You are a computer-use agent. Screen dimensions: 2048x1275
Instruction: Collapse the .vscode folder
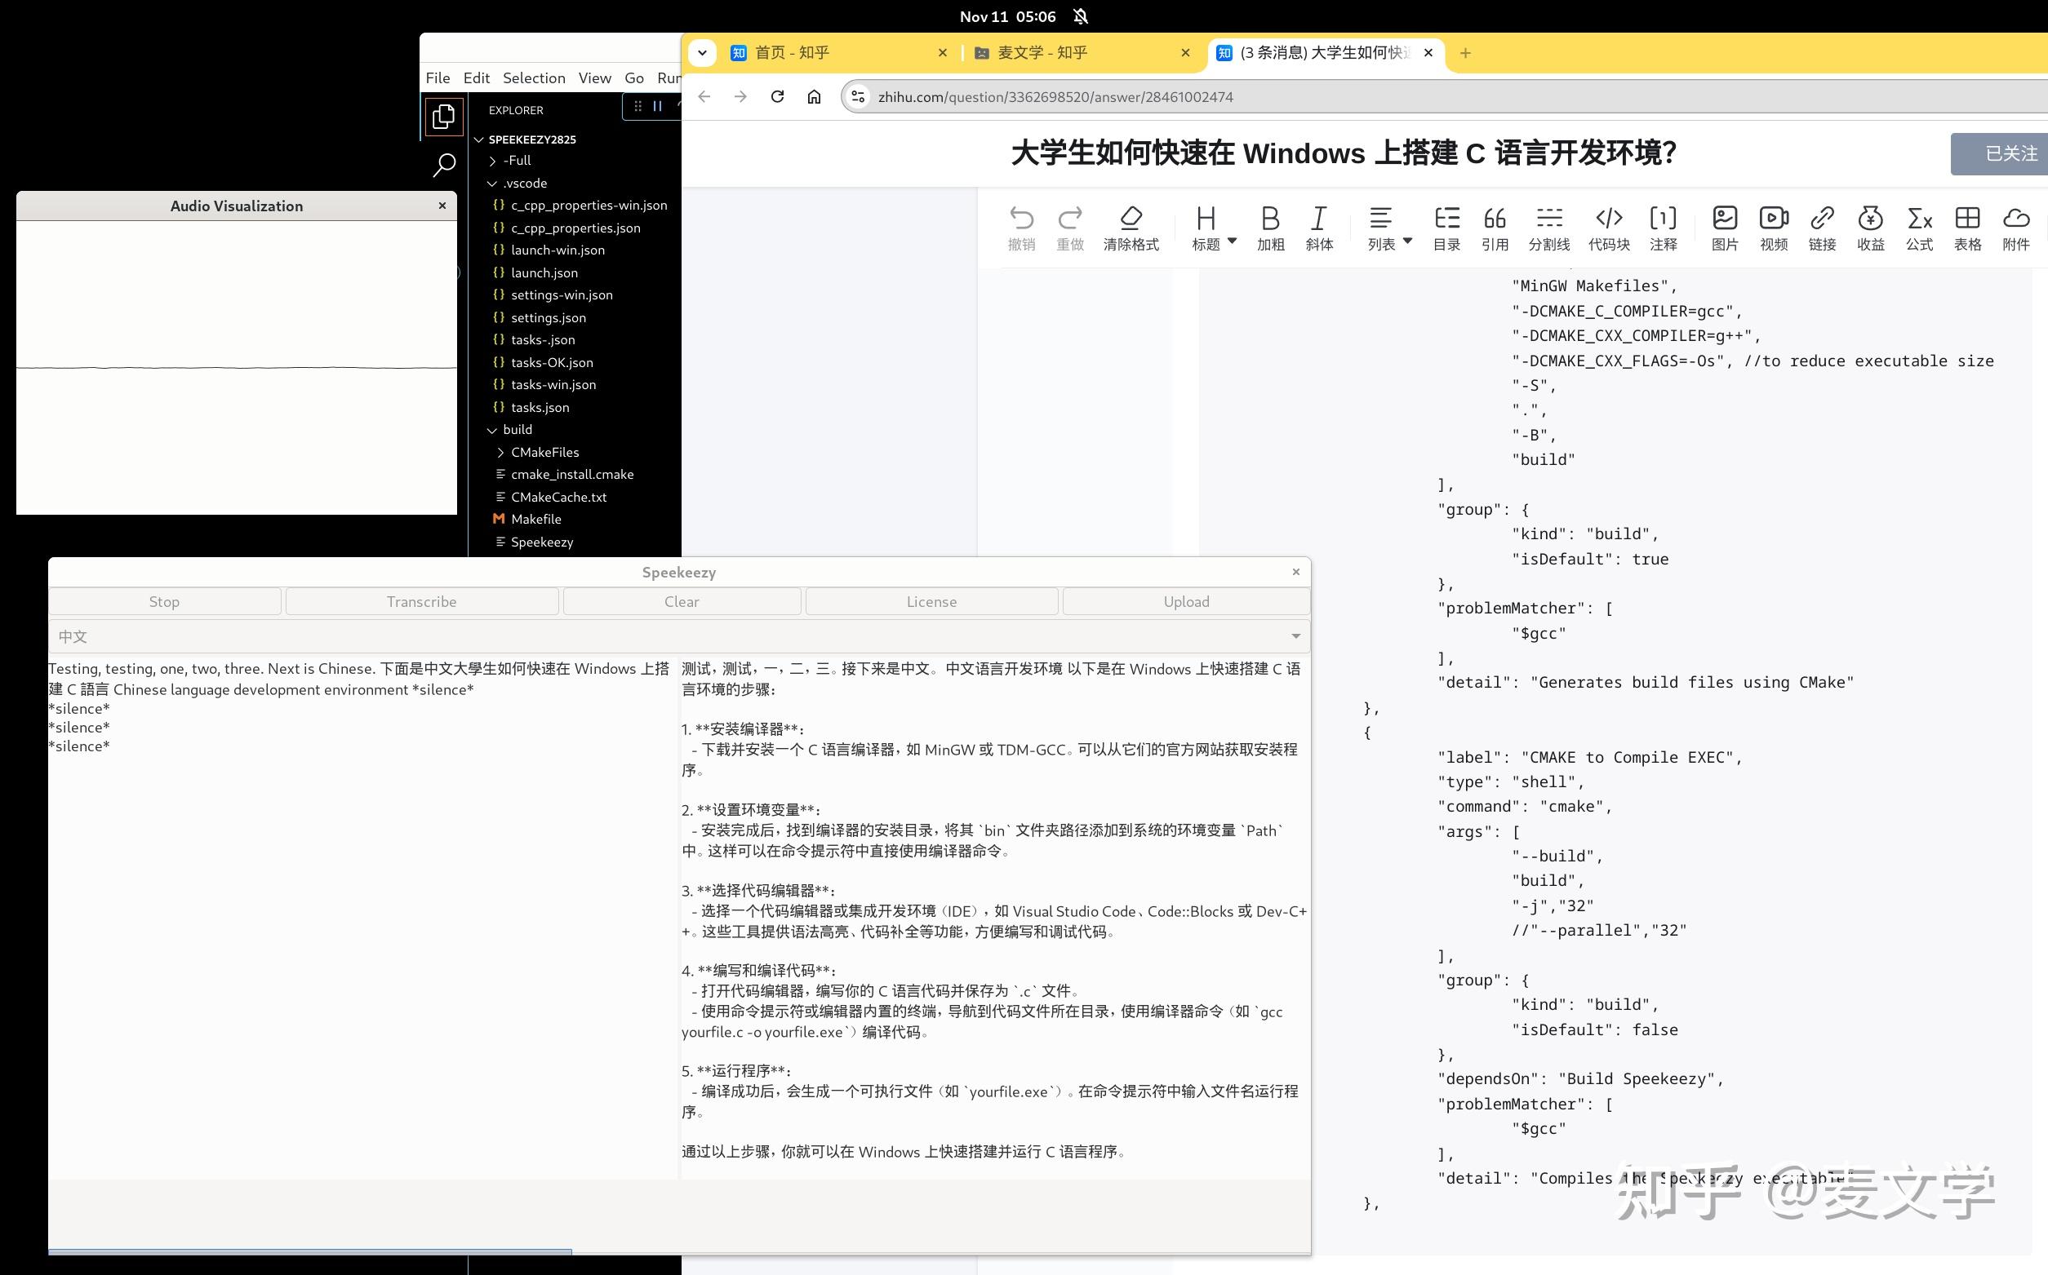pos(518,183)
